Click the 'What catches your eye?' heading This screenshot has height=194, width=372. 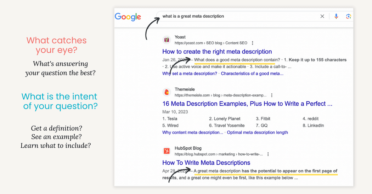click(x=56, y=45)
